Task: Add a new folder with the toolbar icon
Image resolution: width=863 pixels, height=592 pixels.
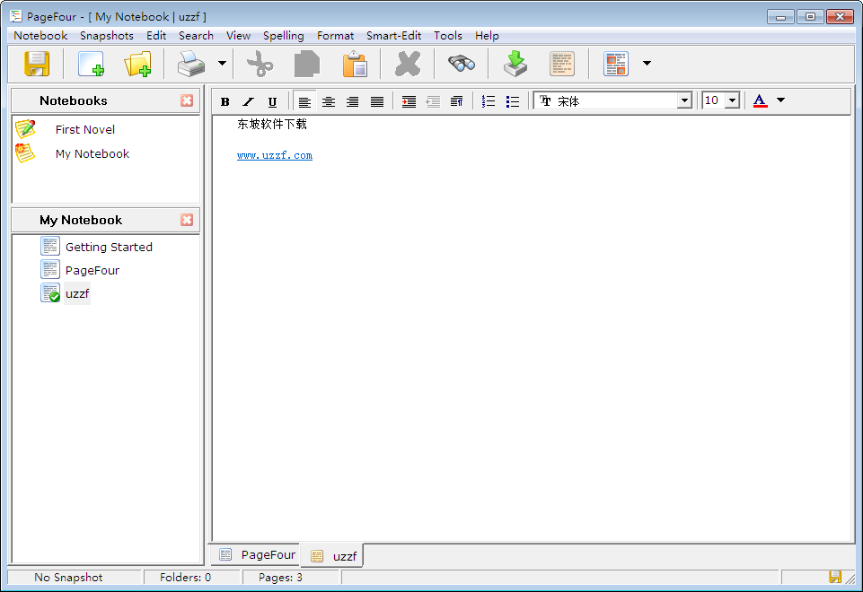Action: tap(137, 64)
